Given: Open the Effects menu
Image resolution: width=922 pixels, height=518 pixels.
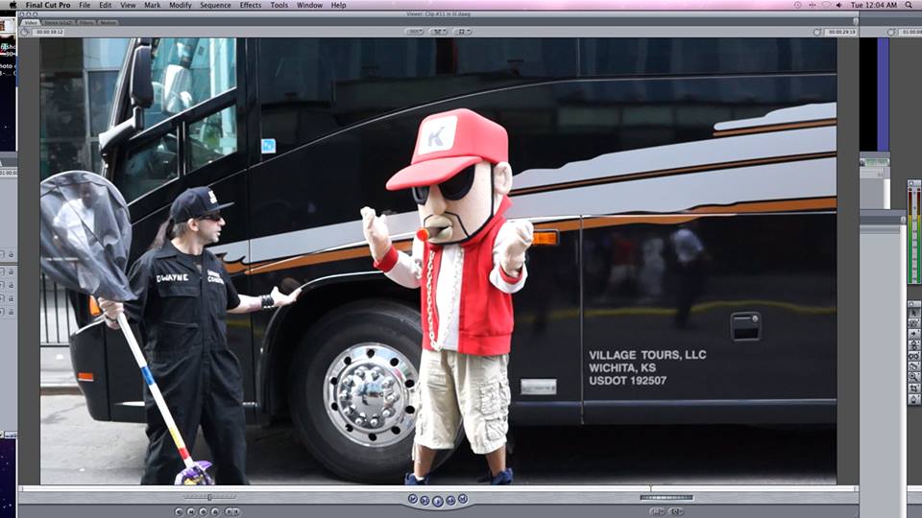Looking at the screenshot, I should click(251, 5).
